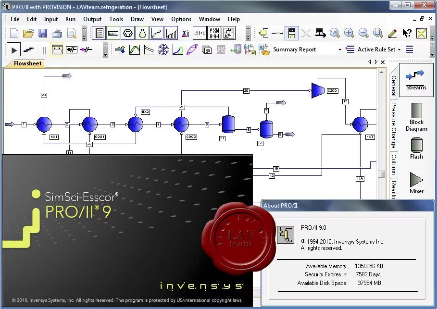This screenshot has width=437, height=309.
Task: Open the stacked report pages icon
Action: tap(207, 50)
